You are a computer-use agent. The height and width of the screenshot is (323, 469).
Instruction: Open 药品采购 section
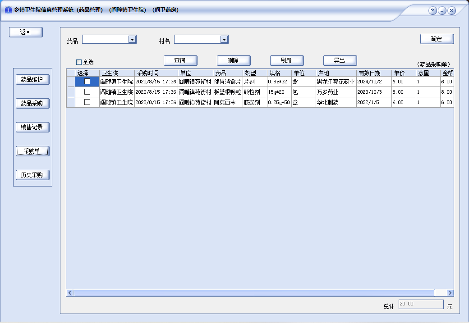click(32, 103)
